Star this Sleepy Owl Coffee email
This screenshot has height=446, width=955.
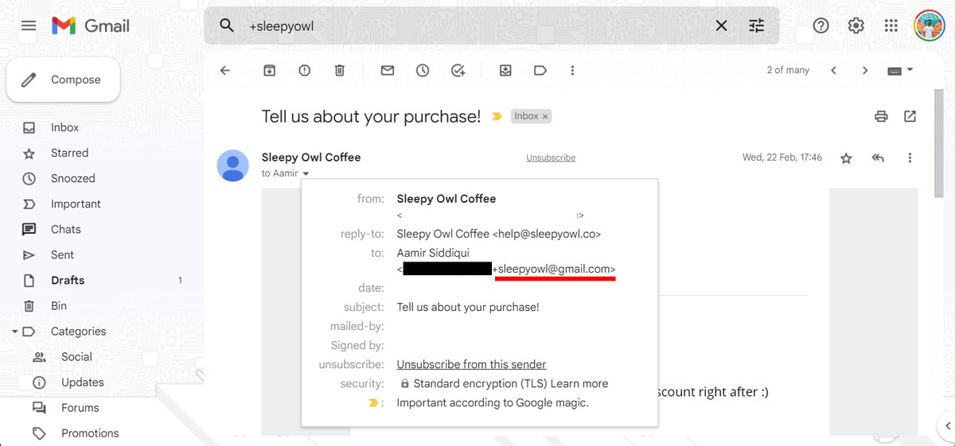point(846,158)
